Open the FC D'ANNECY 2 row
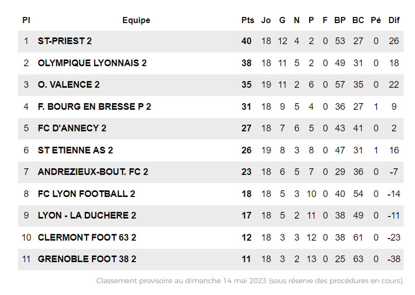The image size is (415, 295). click(72, 128)
